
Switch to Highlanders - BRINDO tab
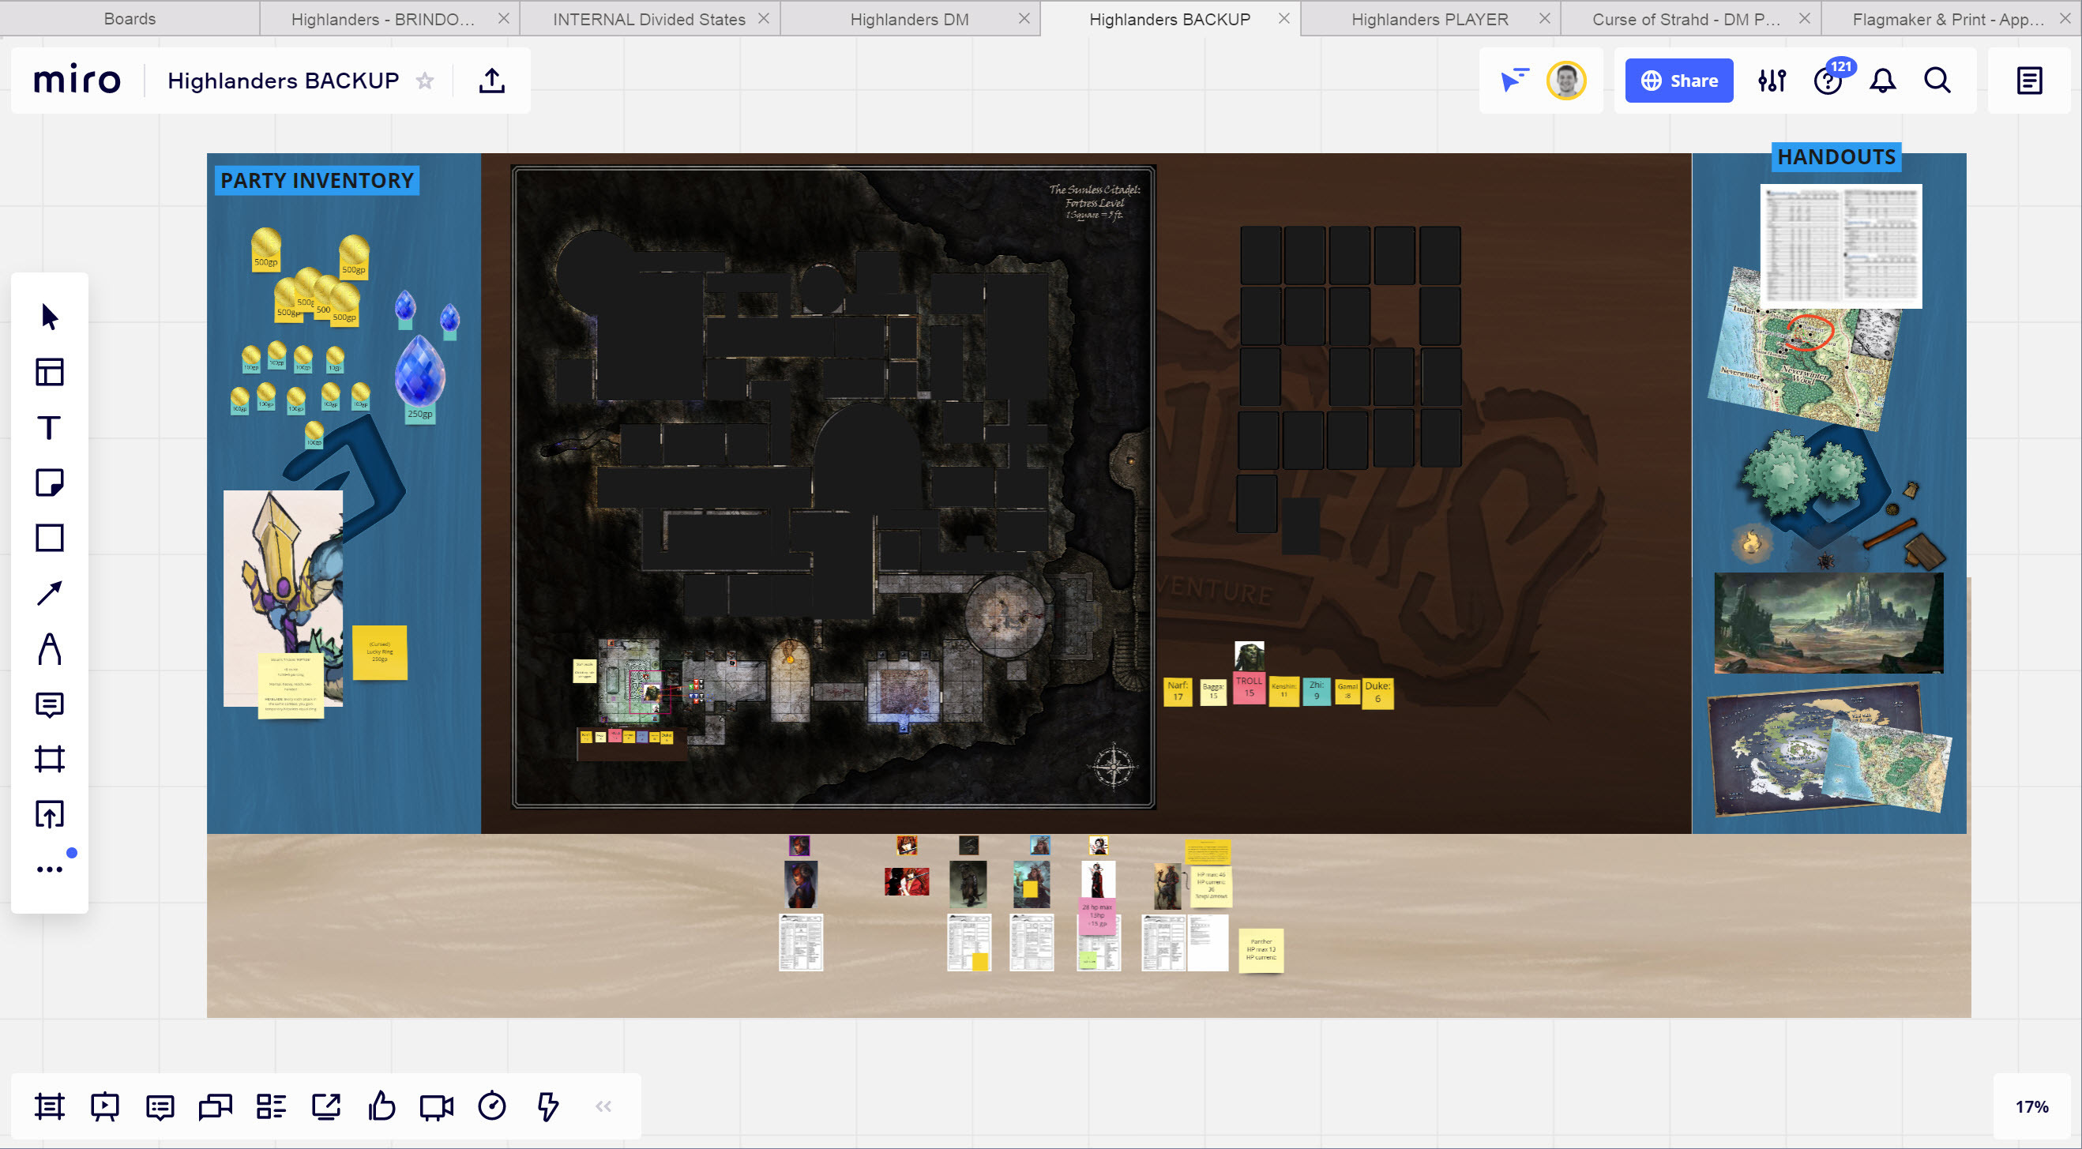[x=383, y=19]
